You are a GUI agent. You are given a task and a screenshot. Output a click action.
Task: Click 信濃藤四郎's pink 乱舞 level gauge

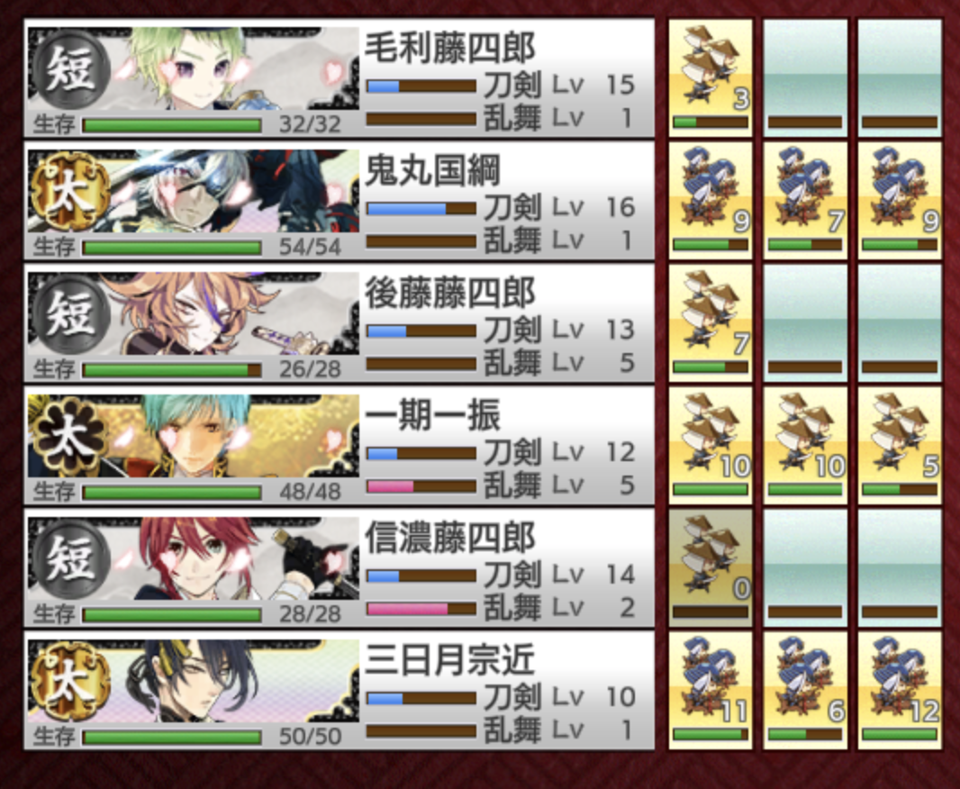421,609
